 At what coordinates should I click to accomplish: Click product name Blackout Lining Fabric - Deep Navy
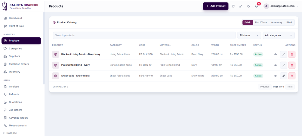[x=81, y=54]
